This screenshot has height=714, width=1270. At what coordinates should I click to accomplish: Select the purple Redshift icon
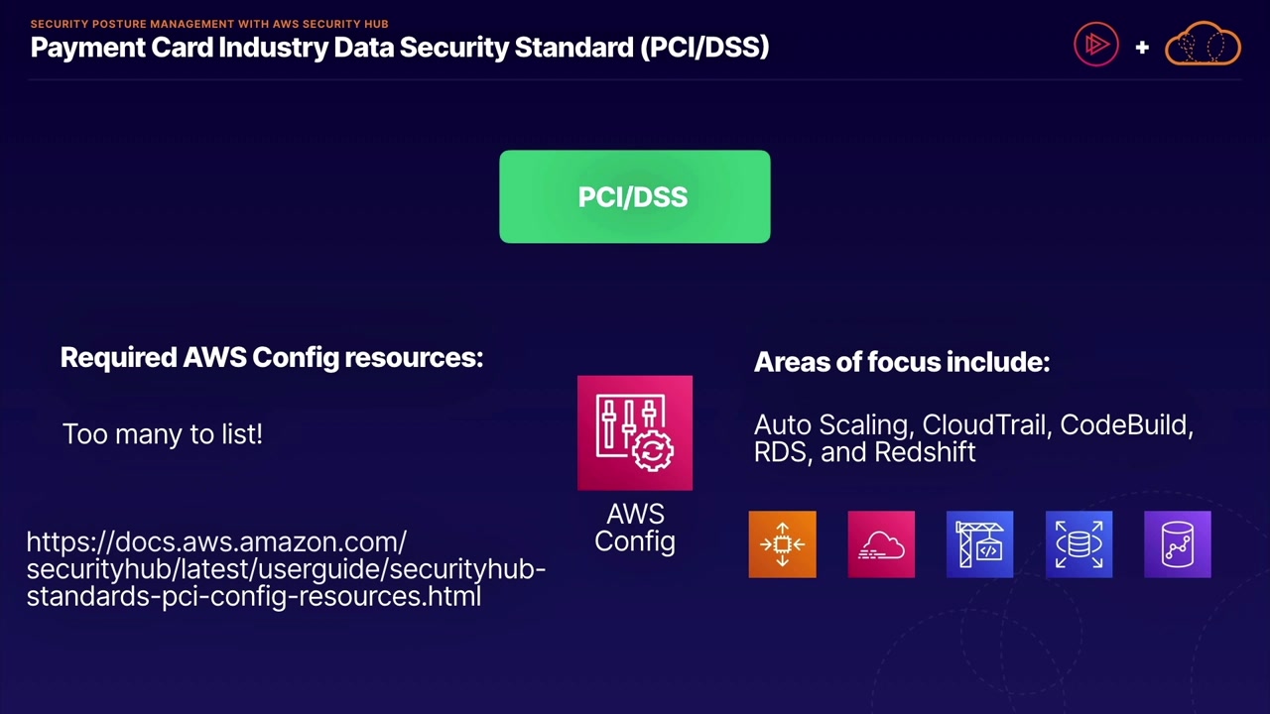(1178, 544)
